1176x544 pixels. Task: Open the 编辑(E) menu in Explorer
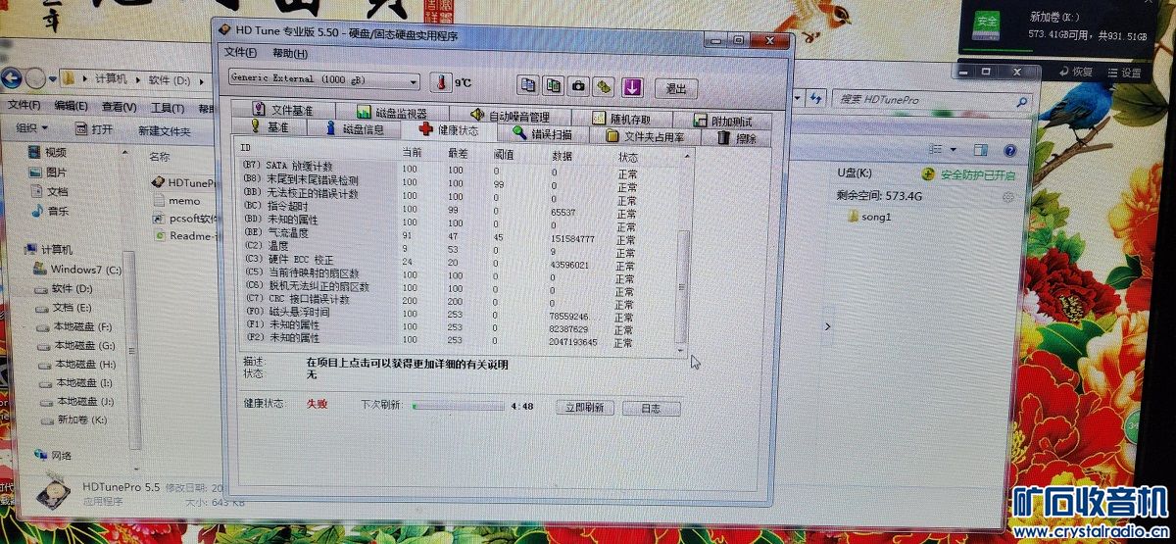point(71,106)
